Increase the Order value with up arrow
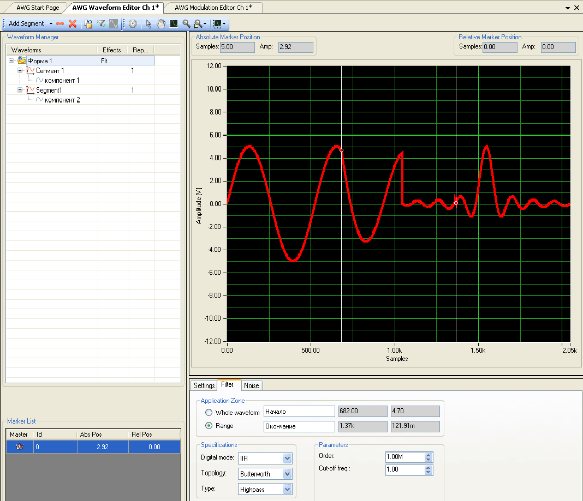 pyautogui.click(x=429, y=455)
